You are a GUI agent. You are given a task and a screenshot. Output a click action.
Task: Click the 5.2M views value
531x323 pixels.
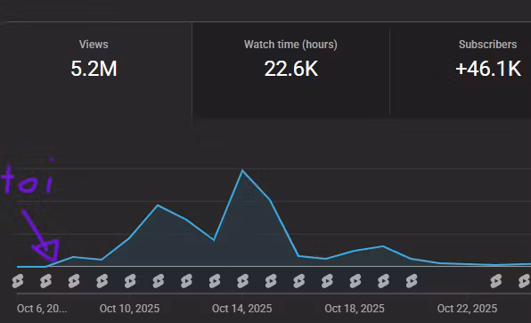pos(94,69)
